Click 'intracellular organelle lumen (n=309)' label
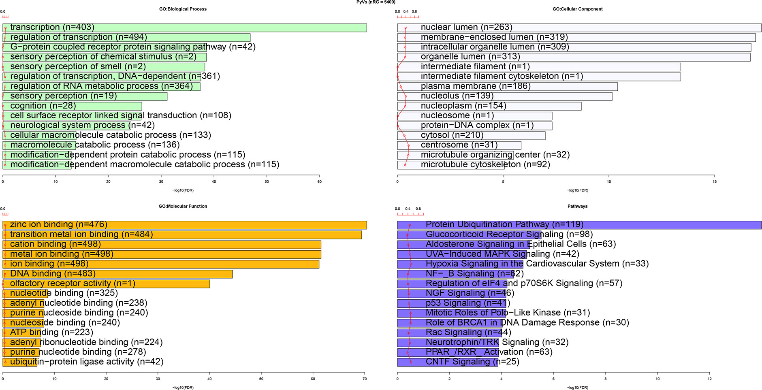 pyautogui.click(x=495, y=47)
